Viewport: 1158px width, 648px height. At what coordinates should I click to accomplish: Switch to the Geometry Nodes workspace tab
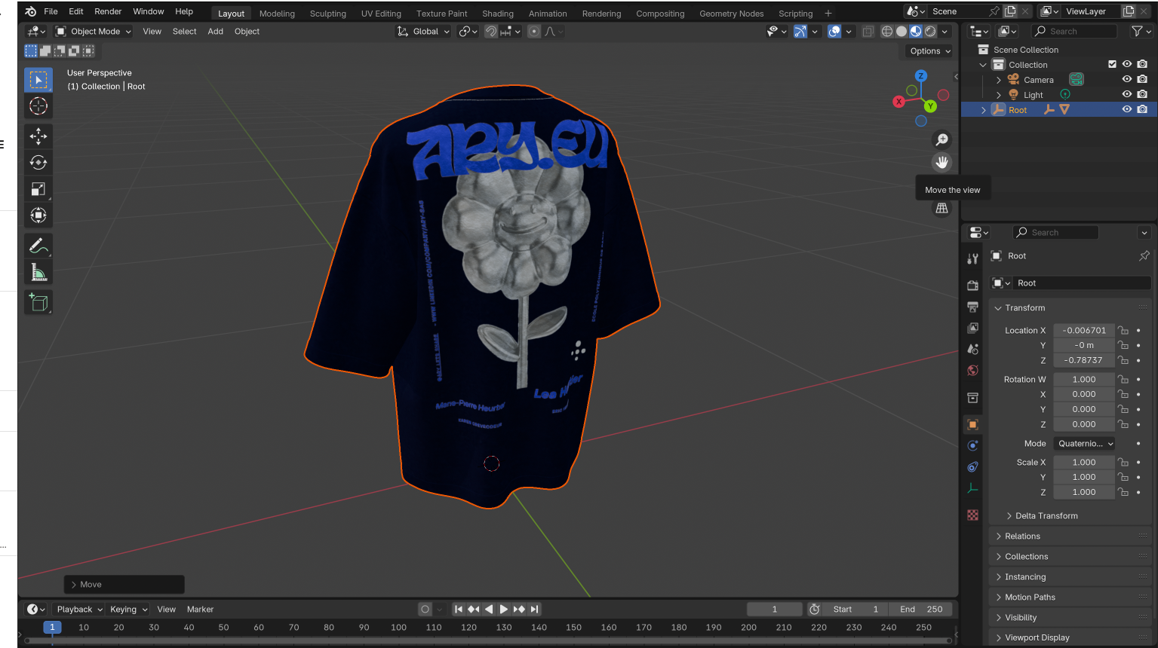731,14
